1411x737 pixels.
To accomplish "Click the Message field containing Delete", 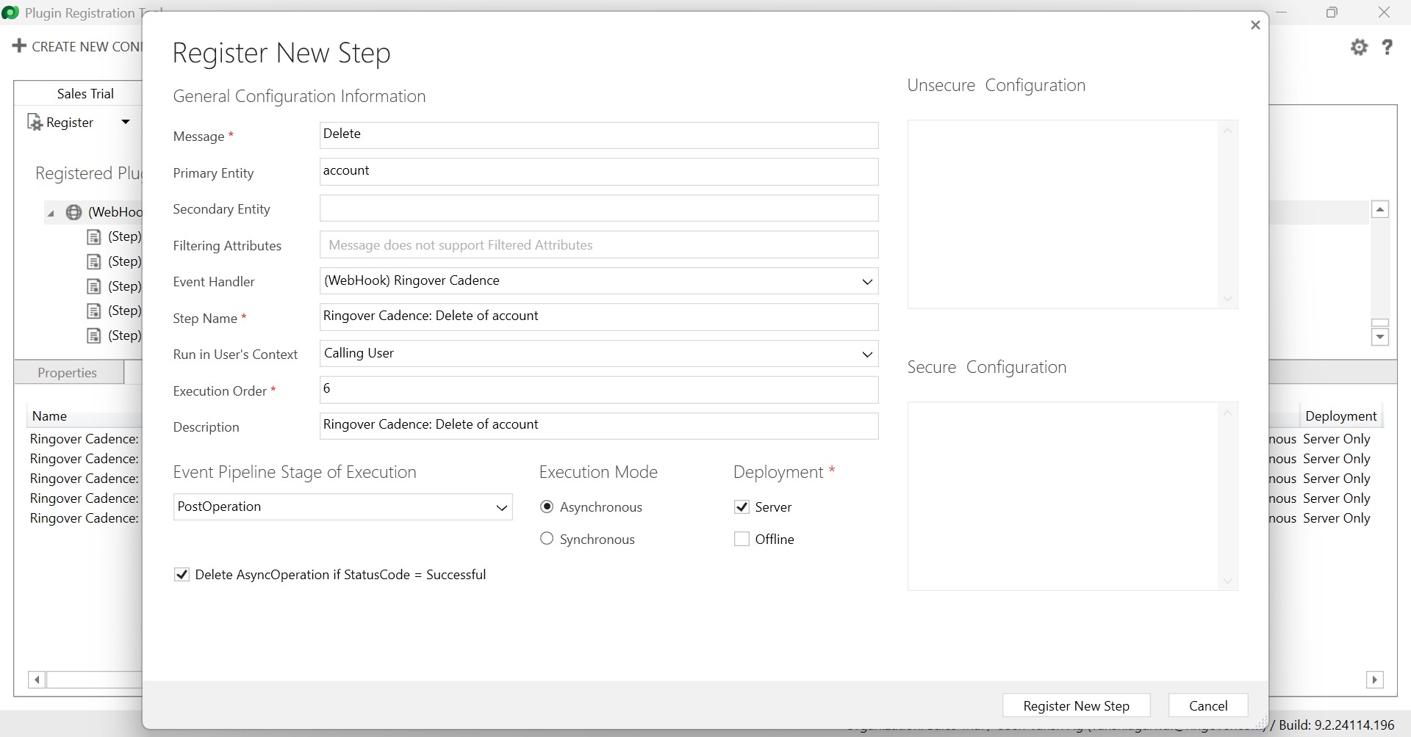I will [x=599, y=135].
